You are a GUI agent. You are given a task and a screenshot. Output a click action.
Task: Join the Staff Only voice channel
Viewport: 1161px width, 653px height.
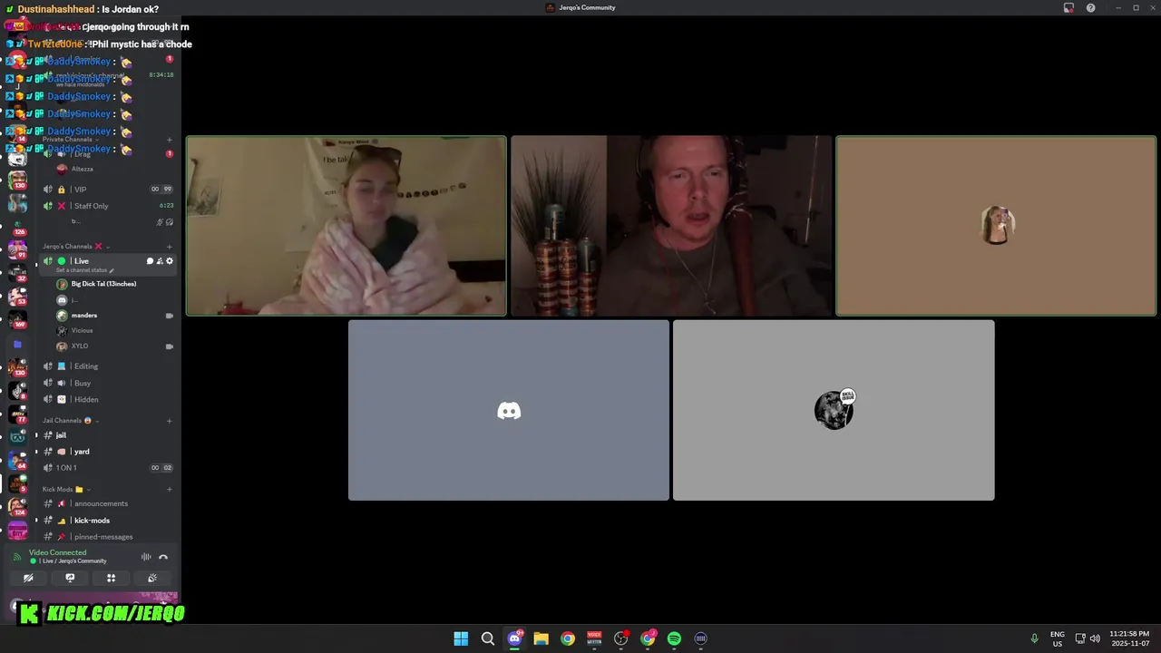107,206
